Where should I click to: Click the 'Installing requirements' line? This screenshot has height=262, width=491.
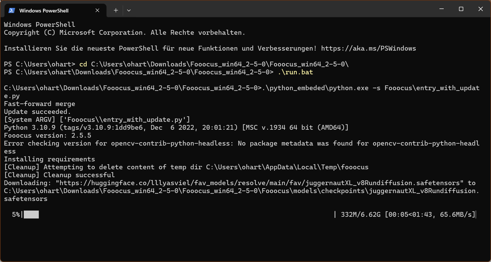pyautogui.click(x=49, y=159)
